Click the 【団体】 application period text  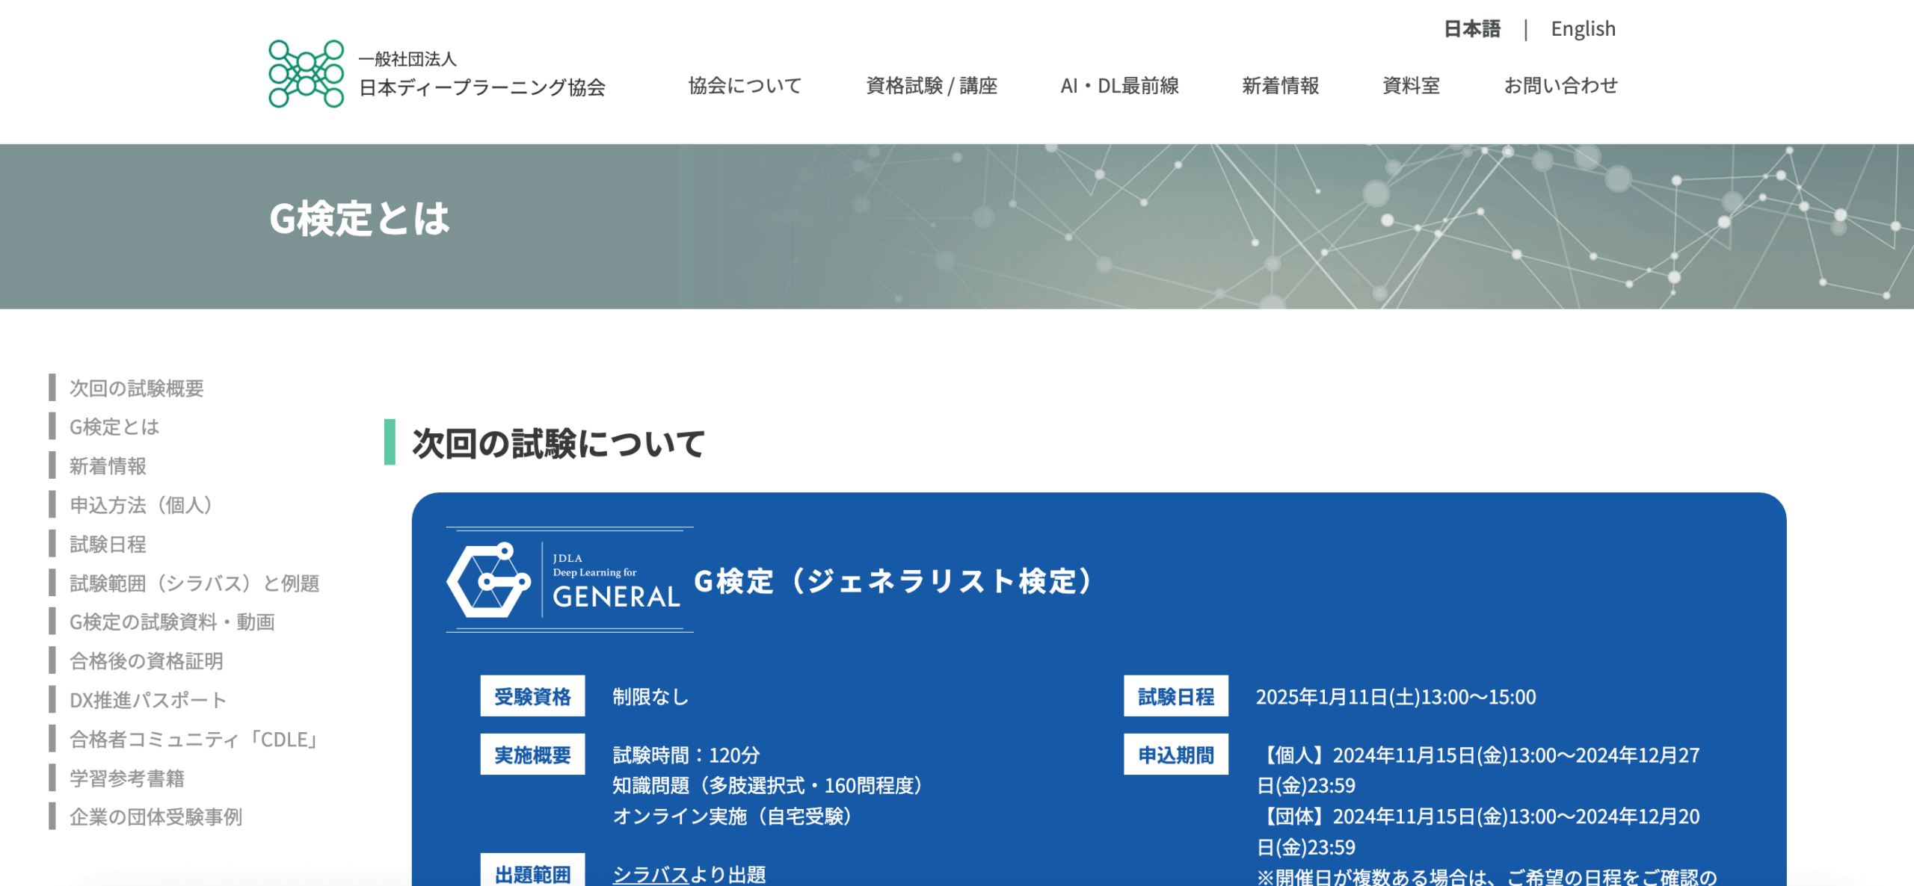1478,831
